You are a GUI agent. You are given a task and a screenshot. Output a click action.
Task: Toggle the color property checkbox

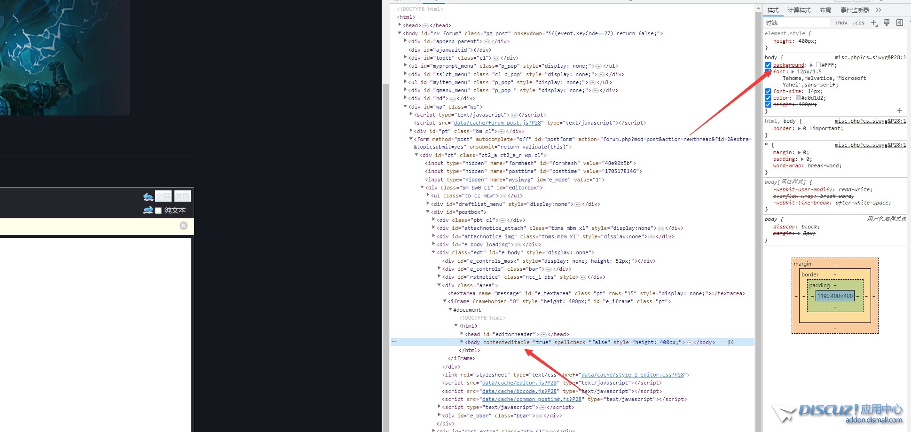tap(768, 98)
